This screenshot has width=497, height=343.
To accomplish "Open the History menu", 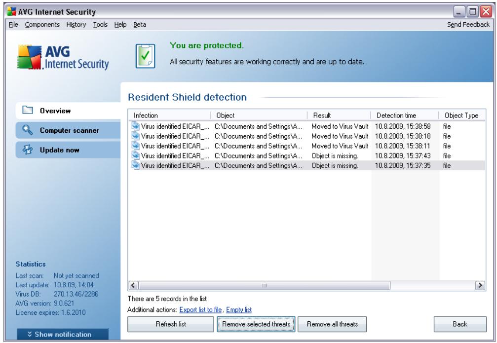I will (76, 24).
